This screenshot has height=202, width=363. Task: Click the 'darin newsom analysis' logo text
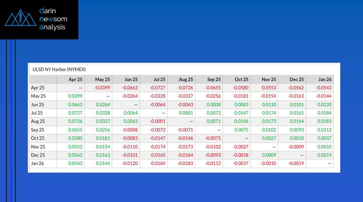point(53,19)
